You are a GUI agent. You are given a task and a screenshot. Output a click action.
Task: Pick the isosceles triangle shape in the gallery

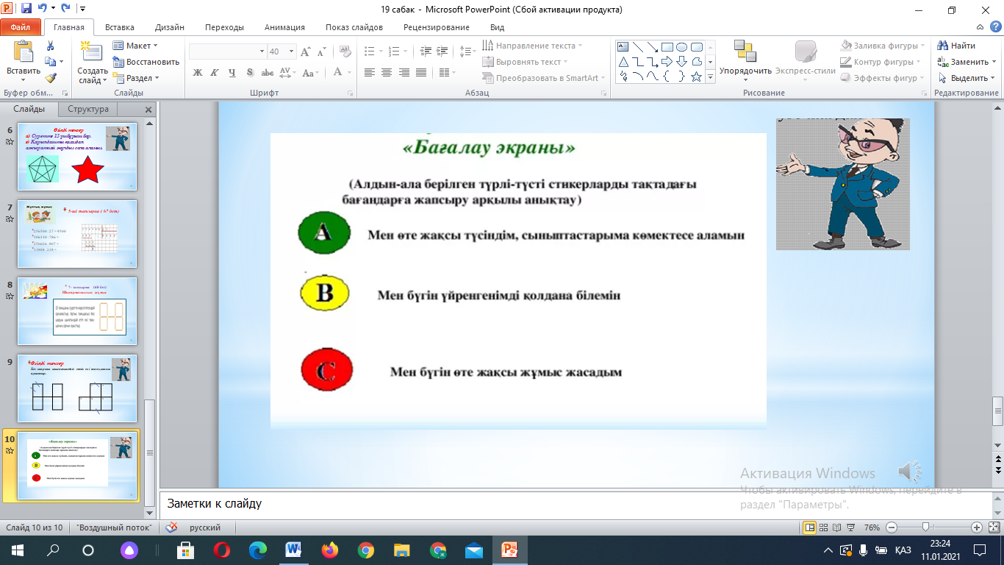pyautogui.click(x=623, y=61)
